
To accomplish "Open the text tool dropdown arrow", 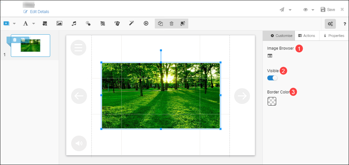I will pos(33,24).
